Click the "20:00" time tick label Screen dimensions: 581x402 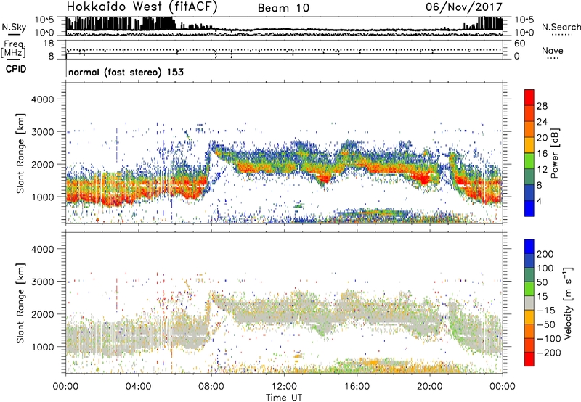430,387
